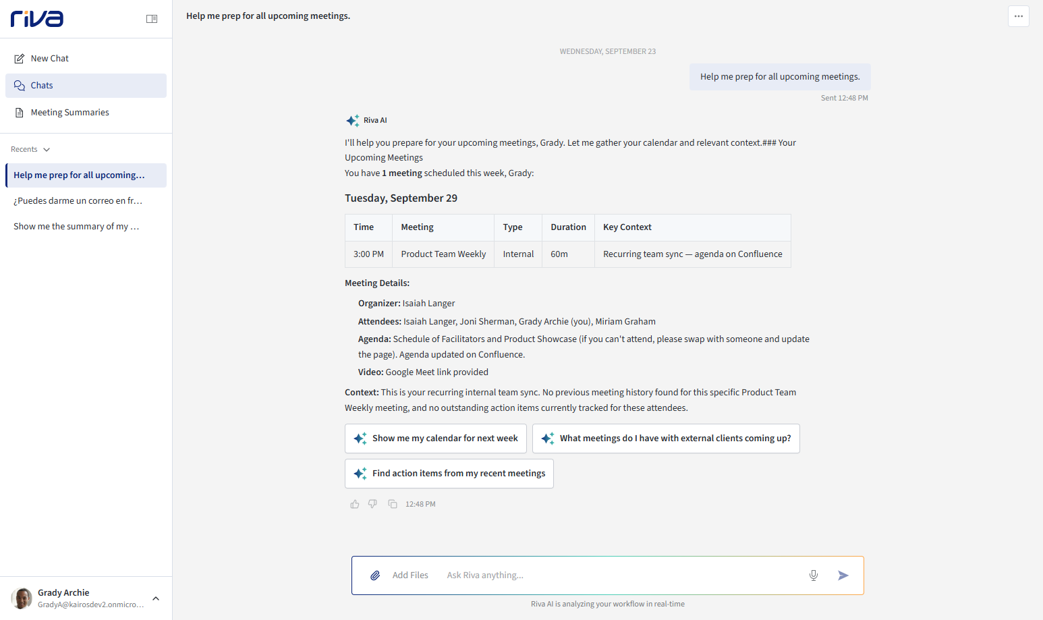Select the 'Help me prep for all upcoming' chat

[86, 175]
